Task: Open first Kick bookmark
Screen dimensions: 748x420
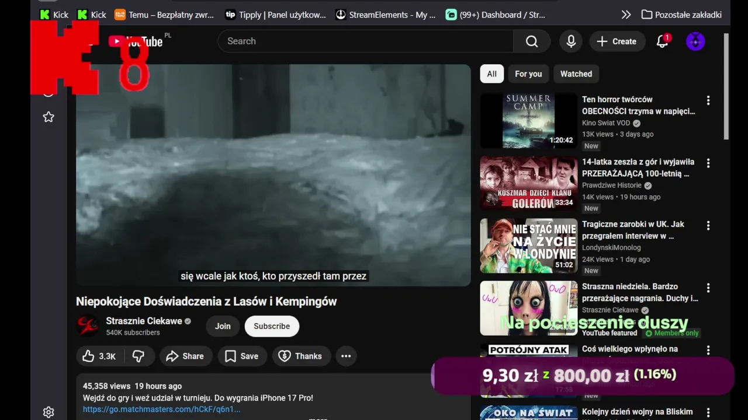Action: (x=54, y=15)
